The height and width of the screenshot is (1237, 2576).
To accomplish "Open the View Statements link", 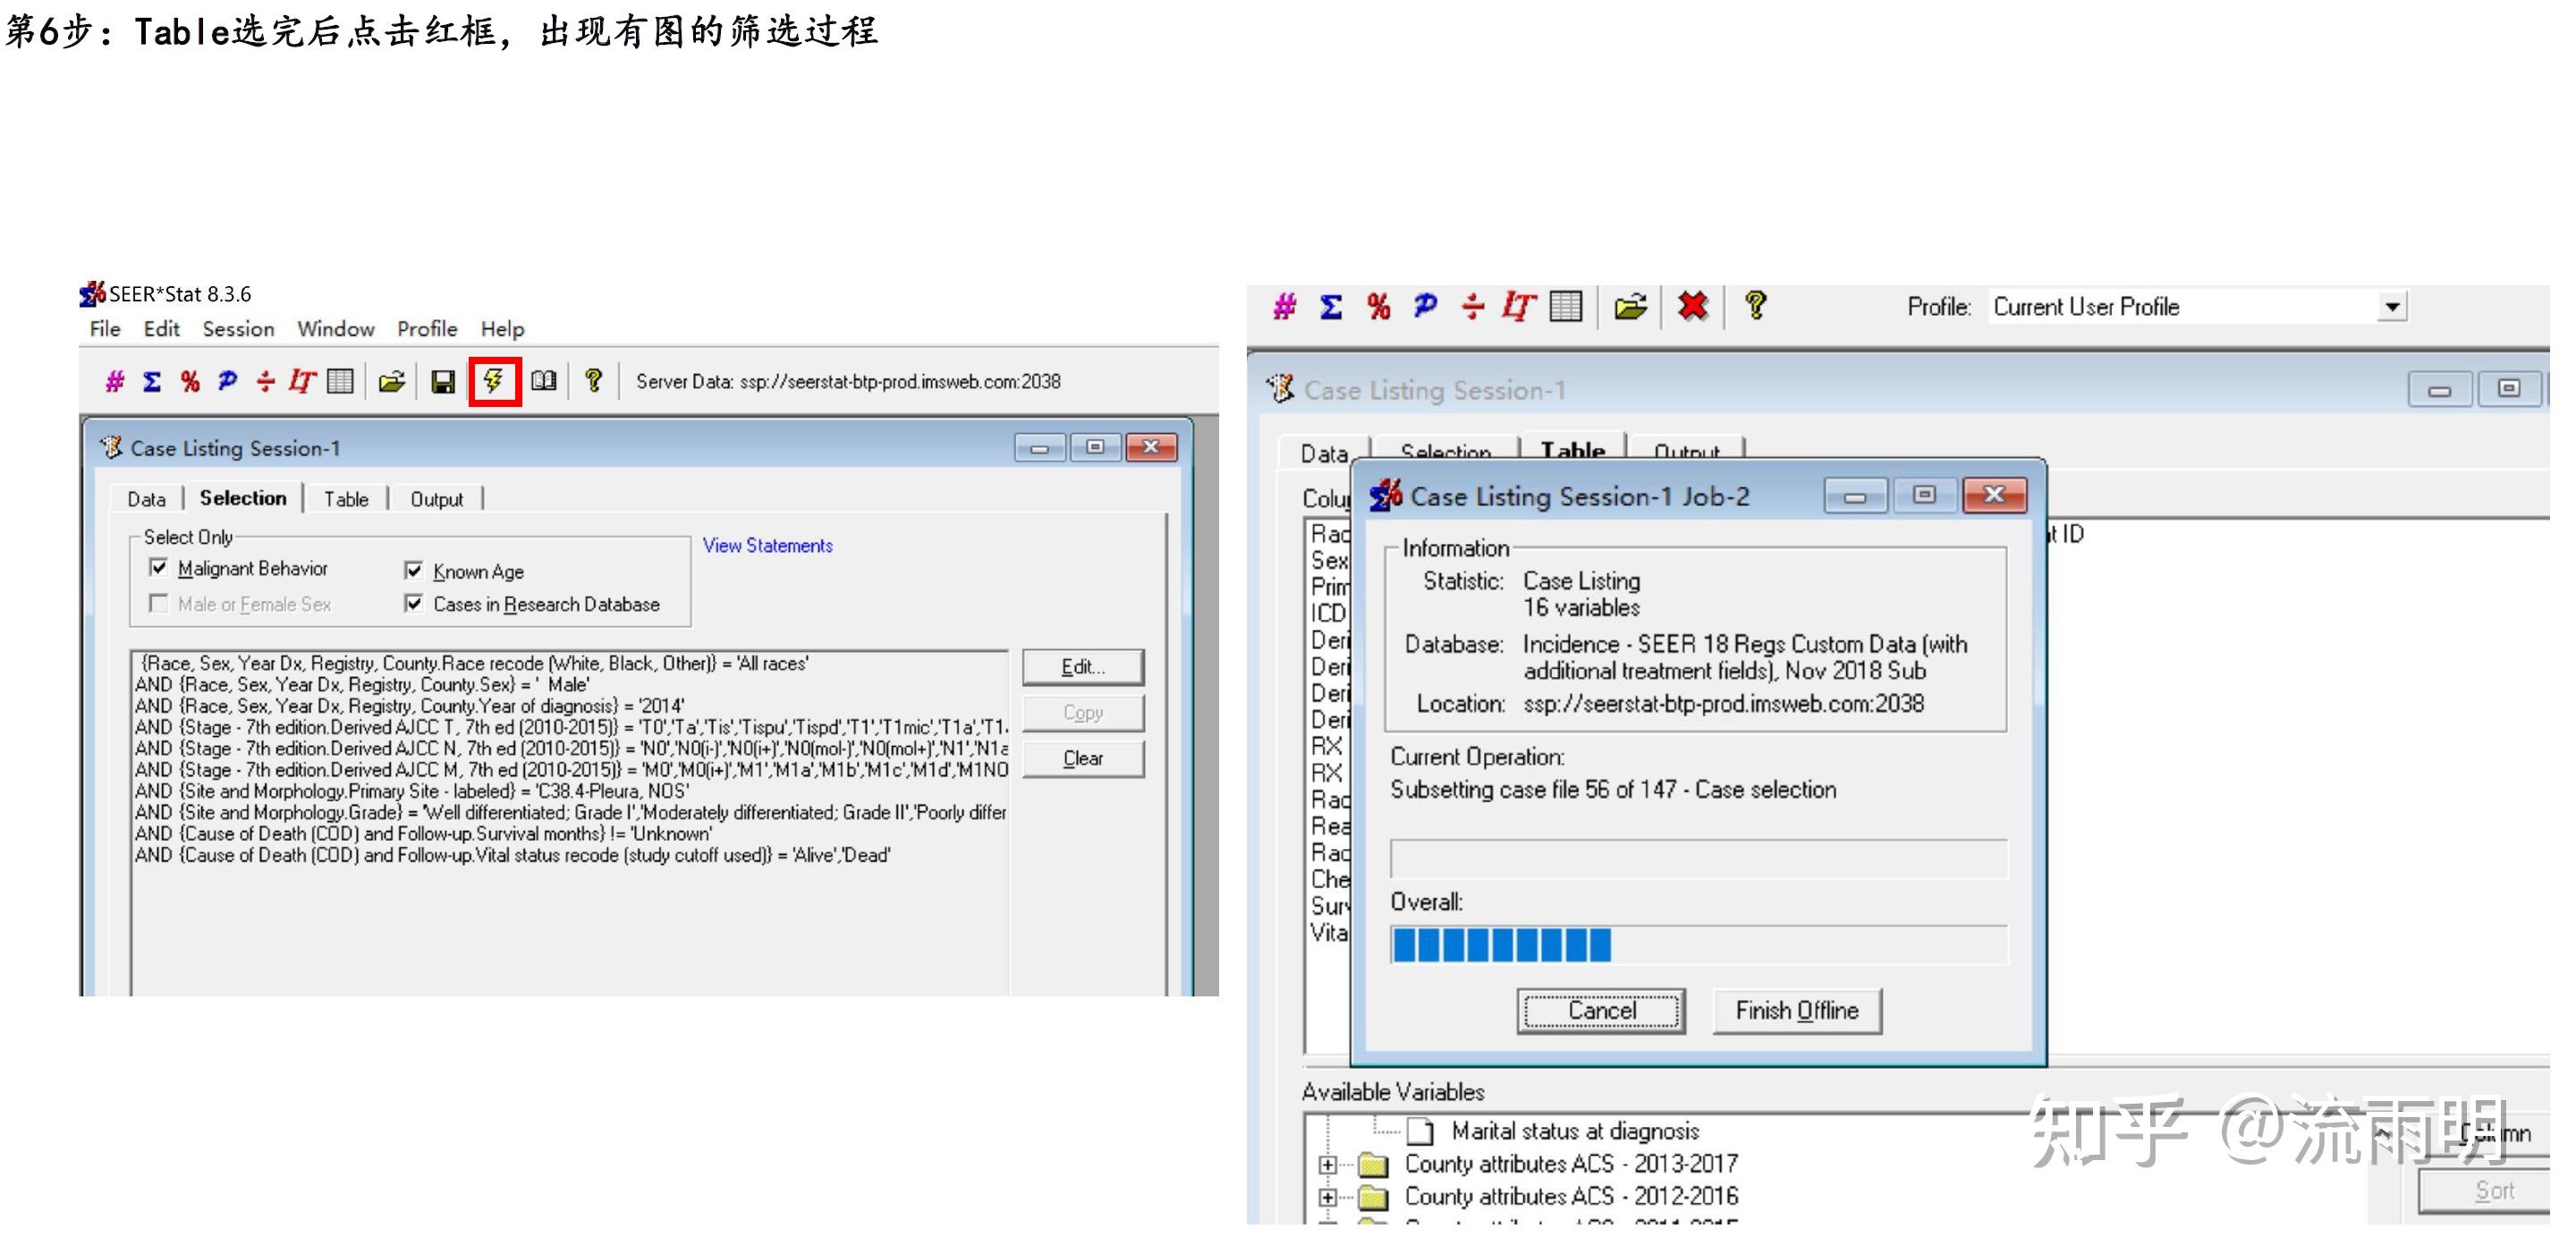I will [x=767, y=545].
